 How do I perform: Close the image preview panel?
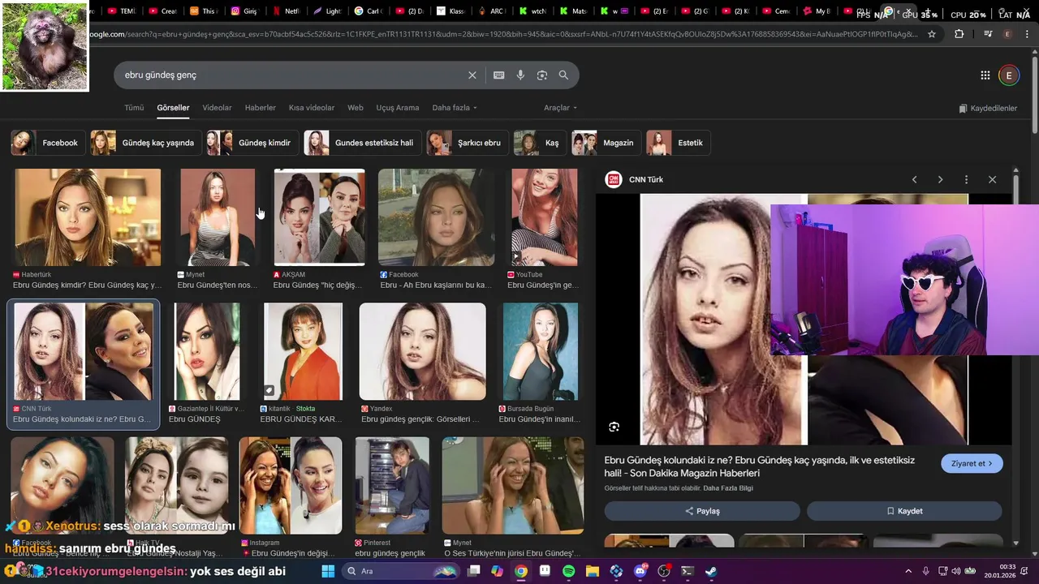click(992, 179)
